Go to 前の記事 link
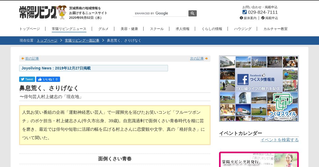319x167 pixels. coord(32,59)
